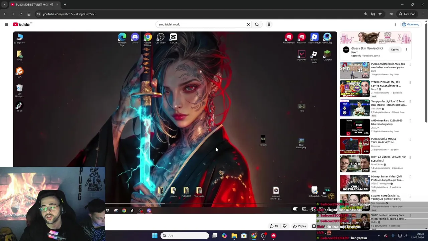Screen dimensions: 428x241
Task: Like the video with thumbs up
Action: [x=274, y=226]
